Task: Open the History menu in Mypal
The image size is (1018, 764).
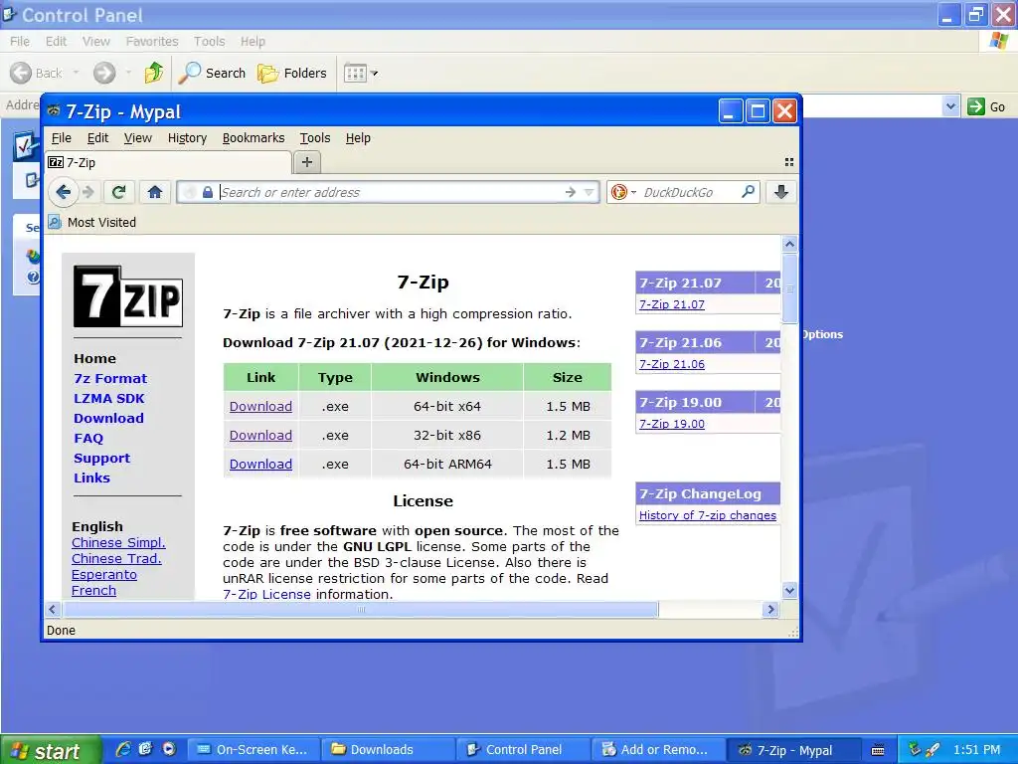Action: pyautogui.click(x=187, y=137)
